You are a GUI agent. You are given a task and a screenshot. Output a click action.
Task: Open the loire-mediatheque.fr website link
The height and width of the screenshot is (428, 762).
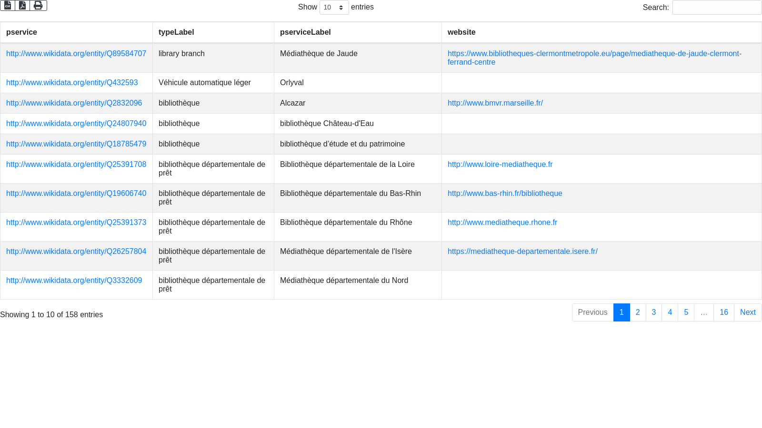pos(500,165)
